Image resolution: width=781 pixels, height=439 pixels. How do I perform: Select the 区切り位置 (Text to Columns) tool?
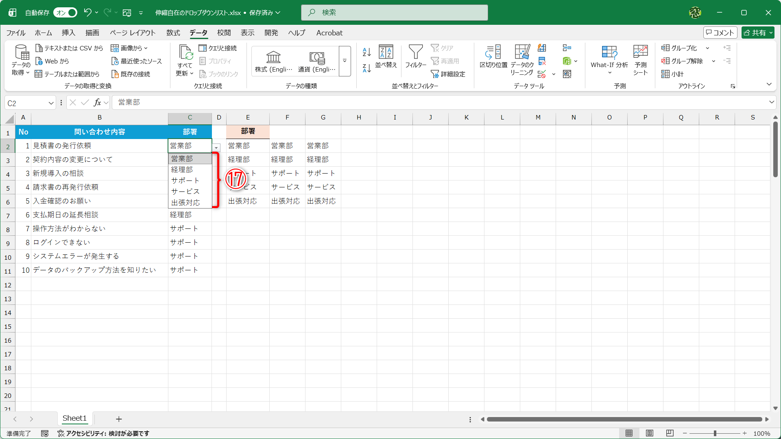click(493, 59)
